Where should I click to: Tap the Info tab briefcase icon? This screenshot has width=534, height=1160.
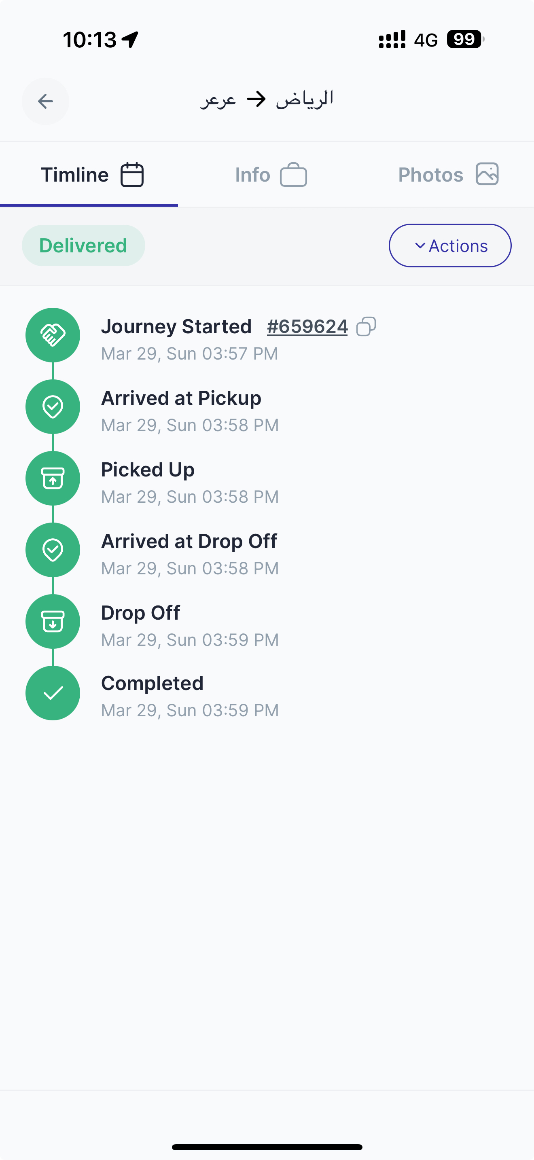294,175
